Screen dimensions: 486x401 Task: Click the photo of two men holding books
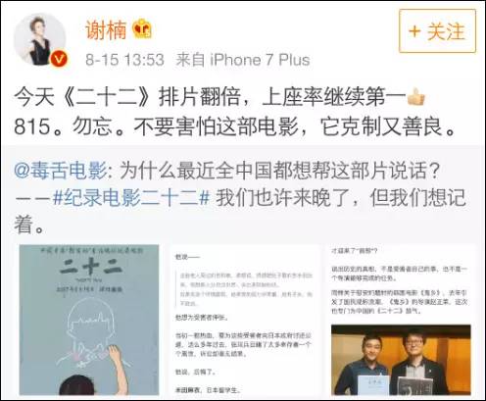(x=401, y=360)
